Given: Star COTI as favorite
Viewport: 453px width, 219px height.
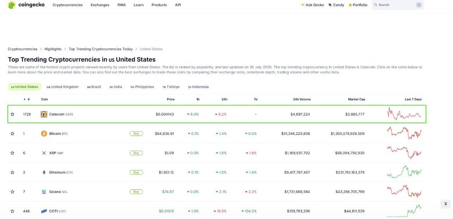Looking at the screenshot, I should 12,211.
